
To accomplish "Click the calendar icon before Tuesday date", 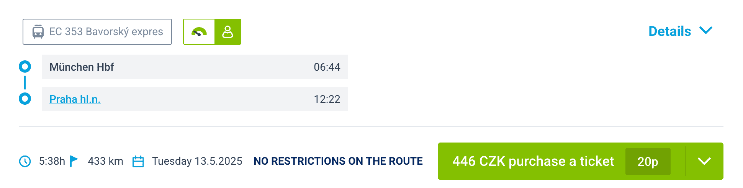I will coord(138,161).
